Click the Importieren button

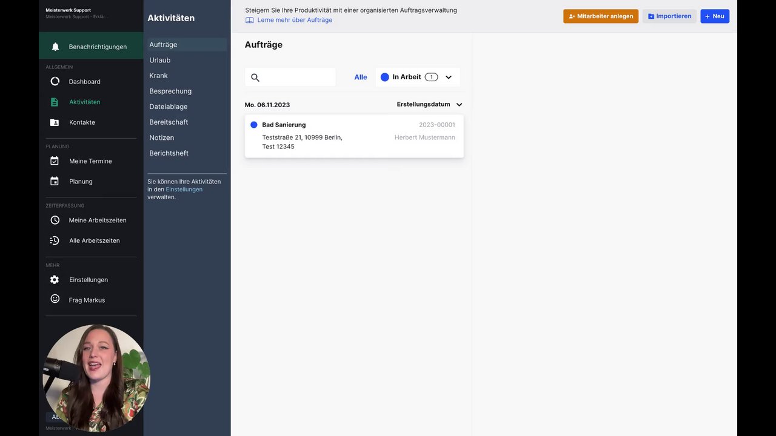click(669, 16)
